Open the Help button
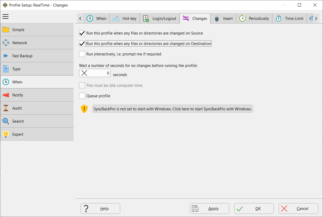Viewport: 323px width, 217px height. (x=100, y=209)
